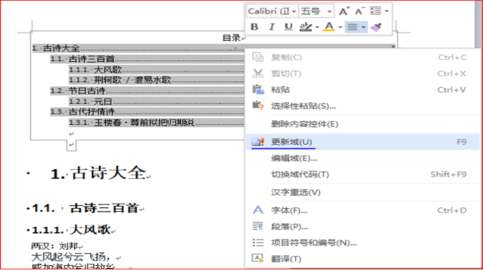The height and width of the screenshot is (270, 483).
Task: Click the line 大风起兮云飞扬
Action: click(71, 256)
